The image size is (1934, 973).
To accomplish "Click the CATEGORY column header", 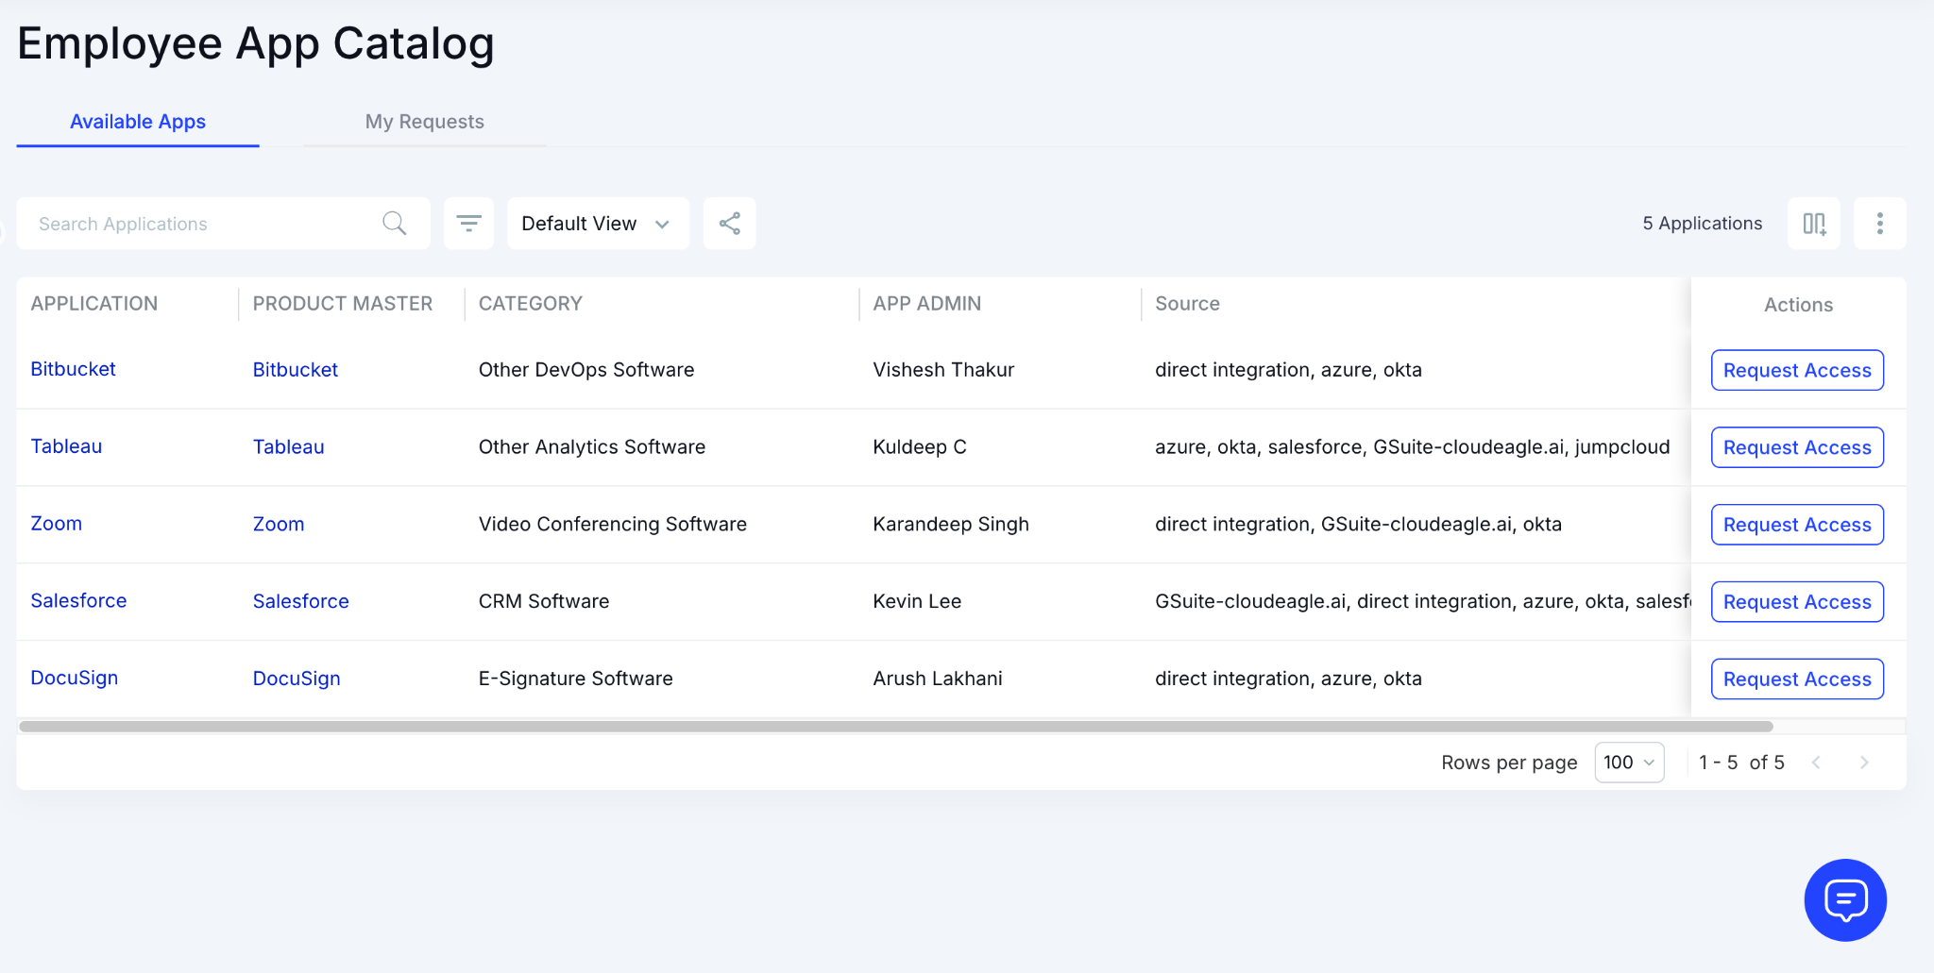I will [x=530, y=304].
